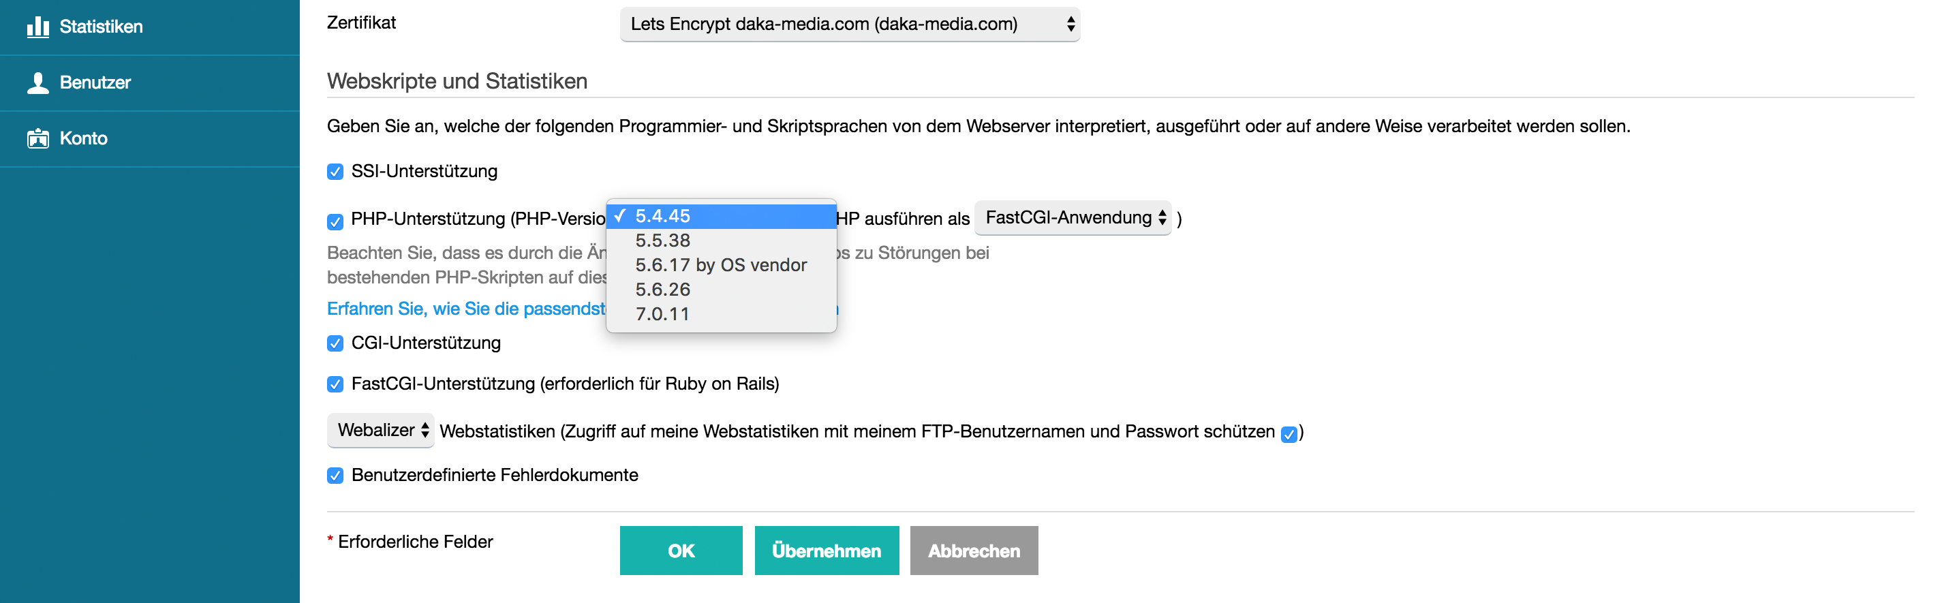Click the Konto account icon
This screenshot has height=603, width=1942.
tap(37, 139)
